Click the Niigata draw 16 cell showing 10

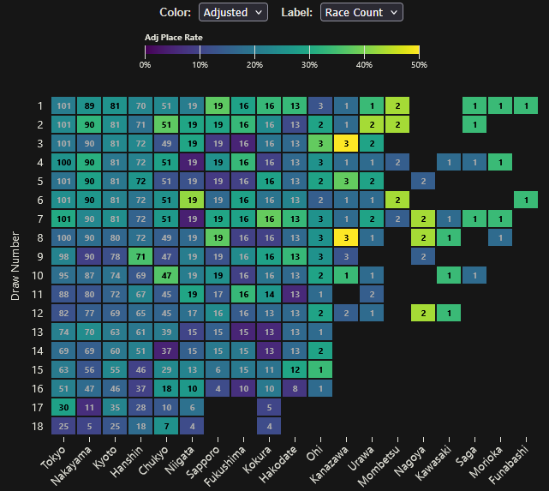point(192,388)
